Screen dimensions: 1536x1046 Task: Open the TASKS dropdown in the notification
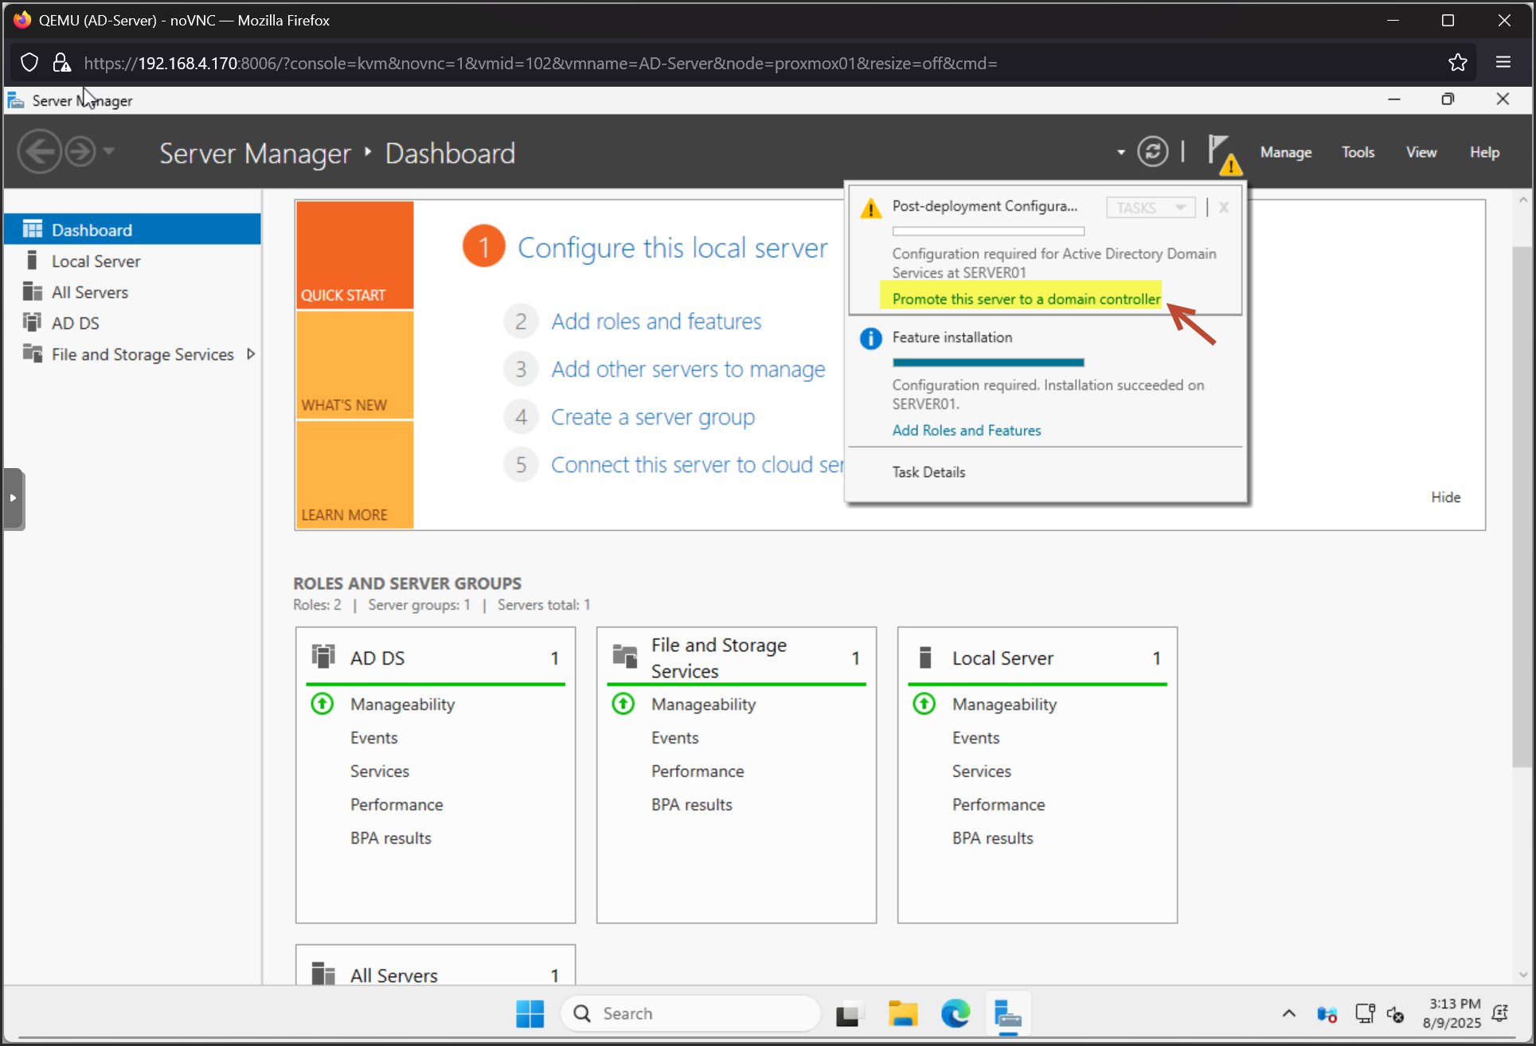tap(1151, 208)
